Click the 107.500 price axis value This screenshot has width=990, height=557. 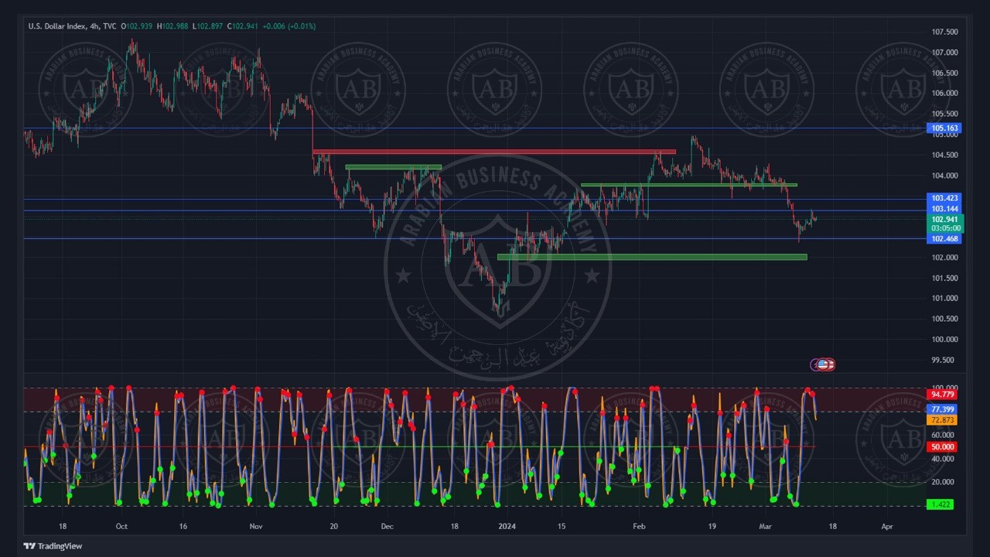(944, 32)
